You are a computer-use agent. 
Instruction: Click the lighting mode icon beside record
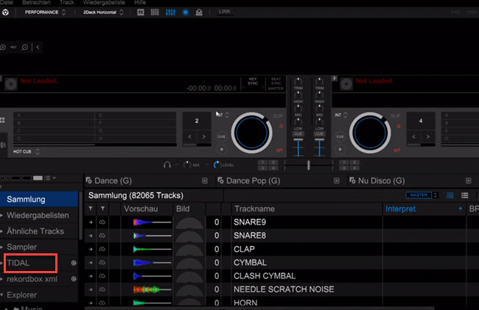click(x=199, y=13)
